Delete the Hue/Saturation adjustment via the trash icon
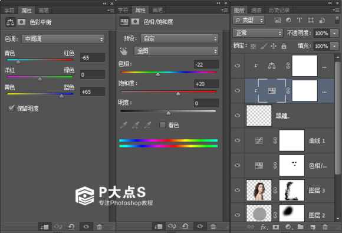This screenshot has height=233, width=342. pos(213,227)
